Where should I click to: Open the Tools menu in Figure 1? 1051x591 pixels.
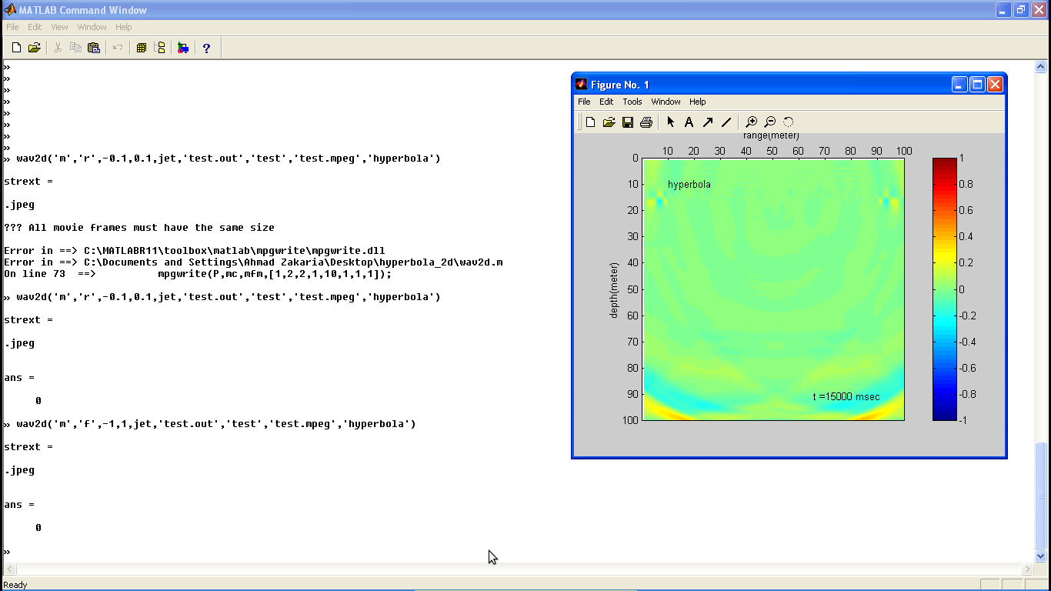(x=632, y=102)
